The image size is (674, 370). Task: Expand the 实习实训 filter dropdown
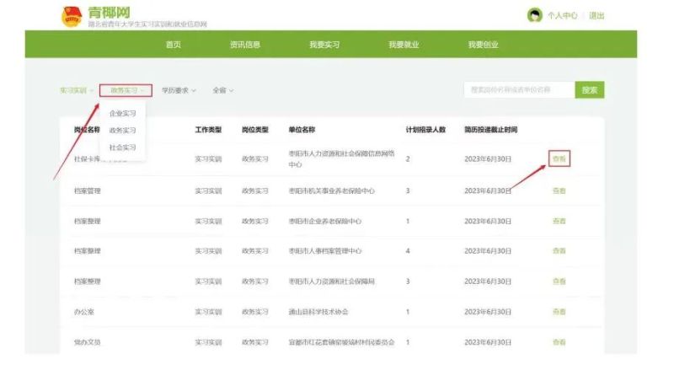77,90
